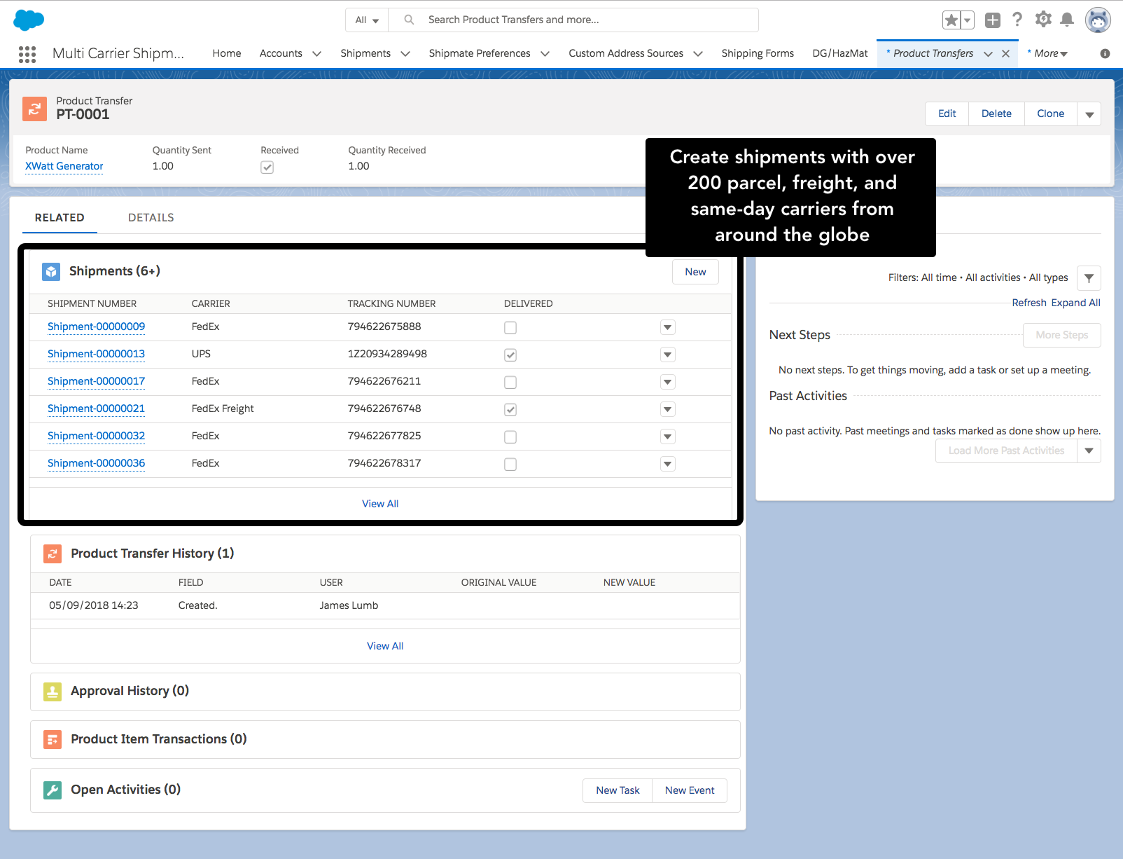
Task: Open the favorites star icon
Action: pyautogui.click(x=951, y=20)
